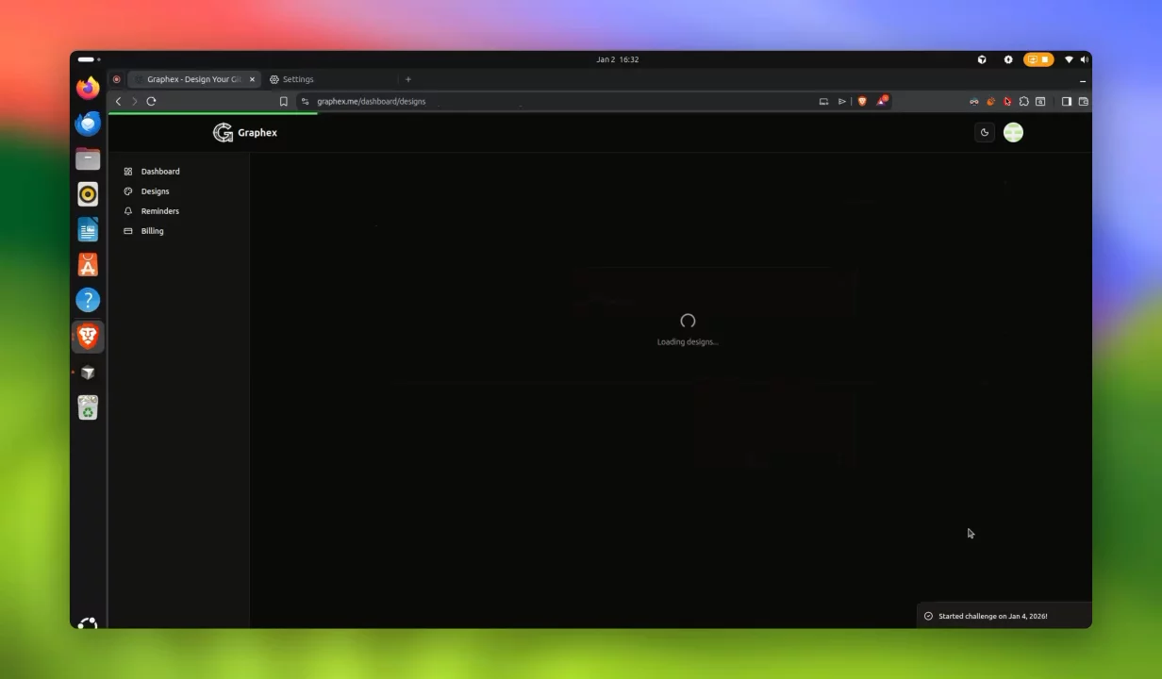Click the Designs palette icon
Screen dimensions: 1162x679
pyautogui.click(x=128, y=191)
